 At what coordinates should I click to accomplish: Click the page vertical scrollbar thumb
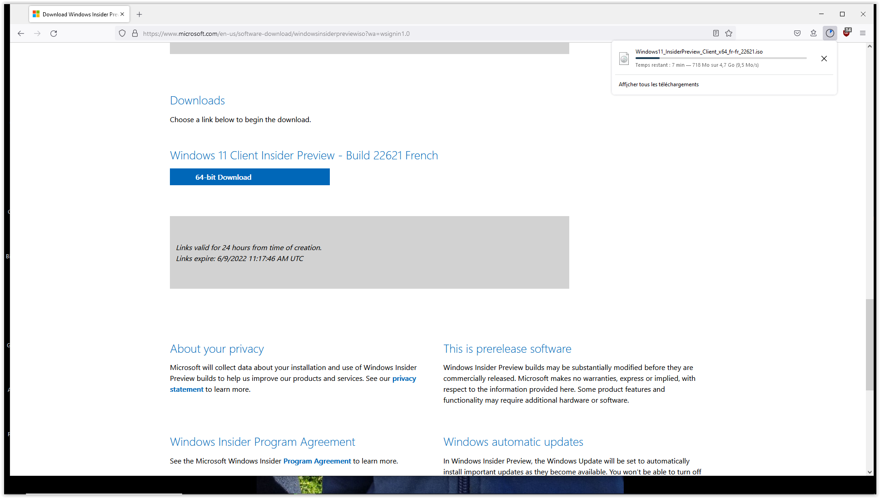[x=869, y=345]
